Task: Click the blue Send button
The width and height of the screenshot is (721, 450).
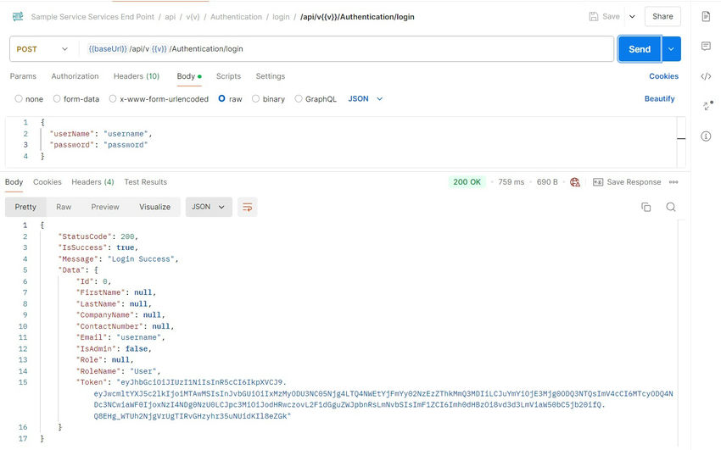Action: (x=640, y=49)
